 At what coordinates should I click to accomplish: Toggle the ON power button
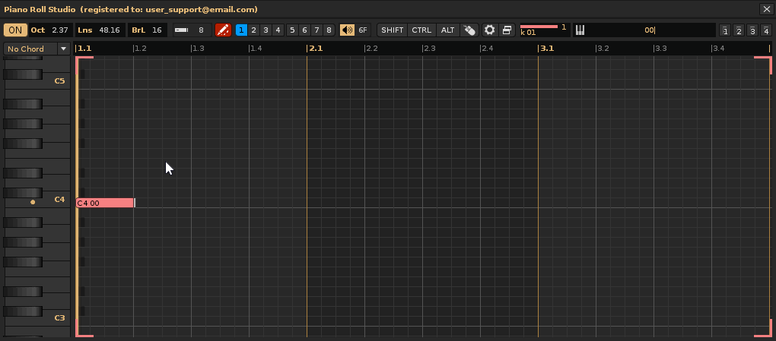(14, 30)
